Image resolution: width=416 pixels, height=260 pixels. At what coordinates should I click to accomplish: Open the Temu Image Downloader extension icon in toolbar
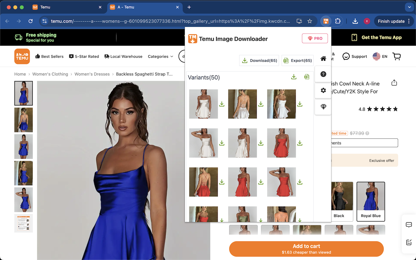pos(326,21)
